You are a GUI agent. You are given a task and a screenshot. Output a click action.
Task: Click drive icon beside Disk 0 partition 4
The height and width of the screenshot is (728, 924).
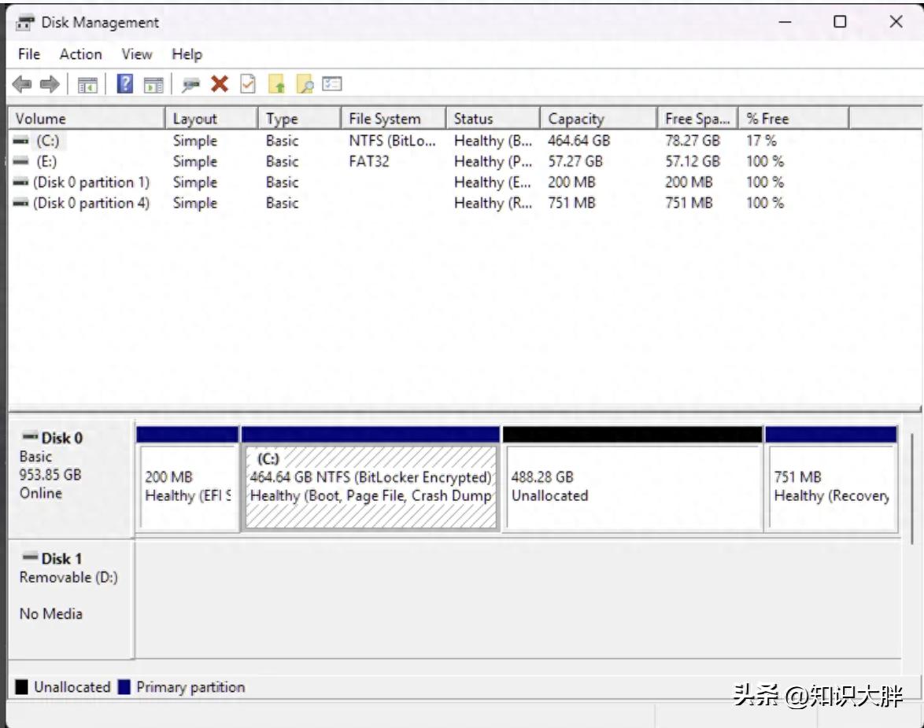coord(21,203)
